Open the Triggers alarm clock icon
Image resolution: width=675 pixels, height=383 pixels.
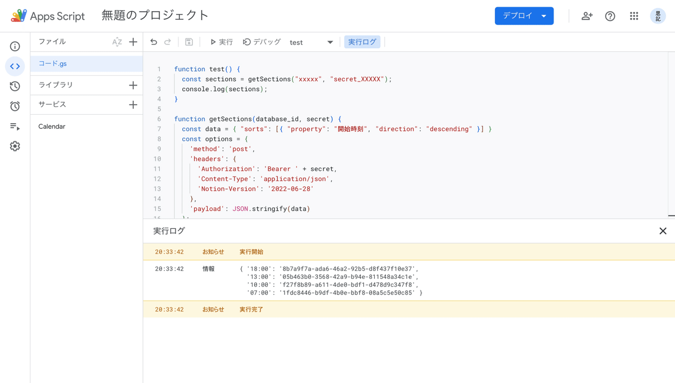[15, 106]
